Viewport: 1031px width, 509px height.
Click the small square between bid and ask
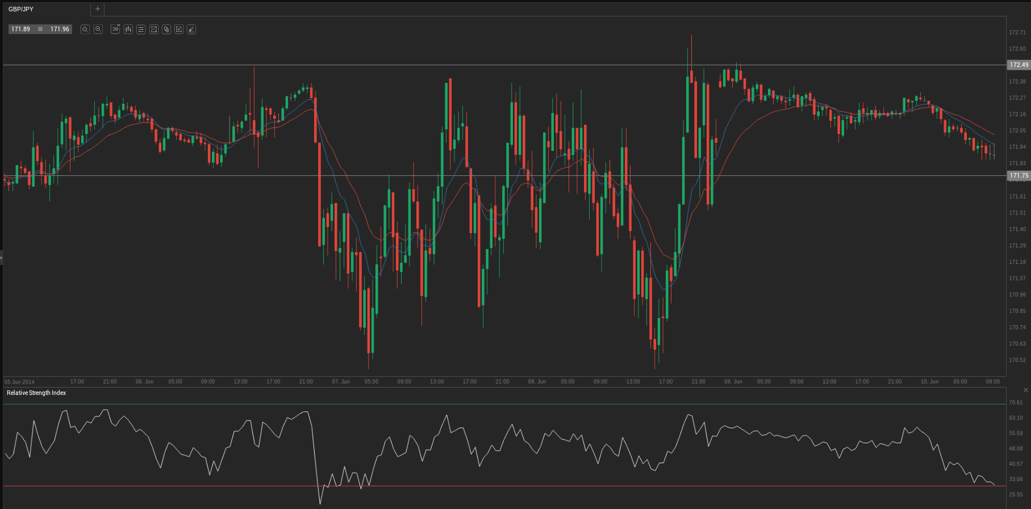pos(40,30)
